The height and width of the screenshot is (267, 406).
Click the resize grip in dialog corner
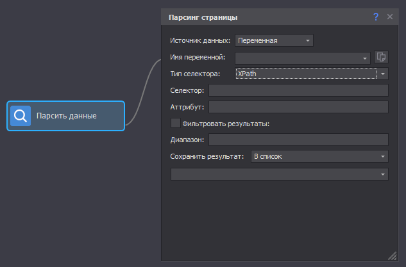pos(392,255)
